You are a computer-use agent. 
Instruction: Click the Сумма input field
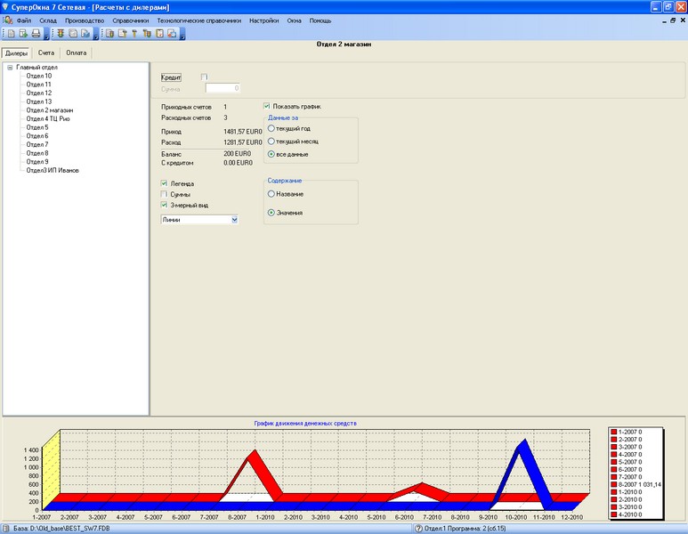tap(223, 88)
